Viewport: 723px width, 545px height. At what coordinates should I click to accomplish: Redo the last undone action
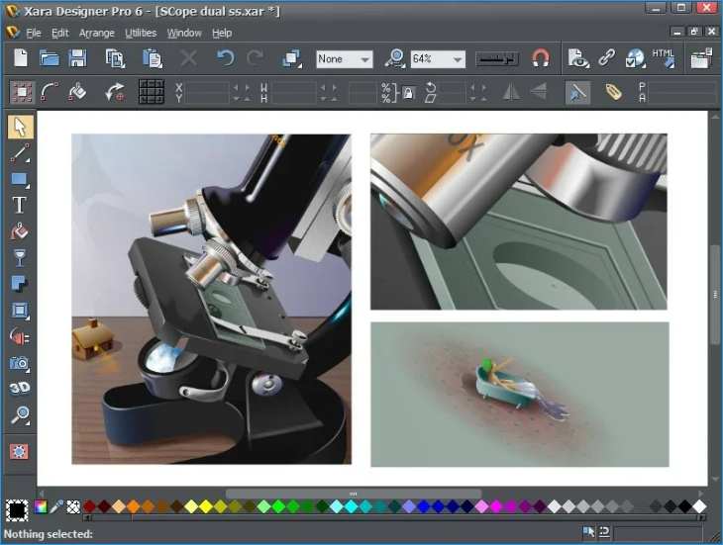(x=255, y=58)
